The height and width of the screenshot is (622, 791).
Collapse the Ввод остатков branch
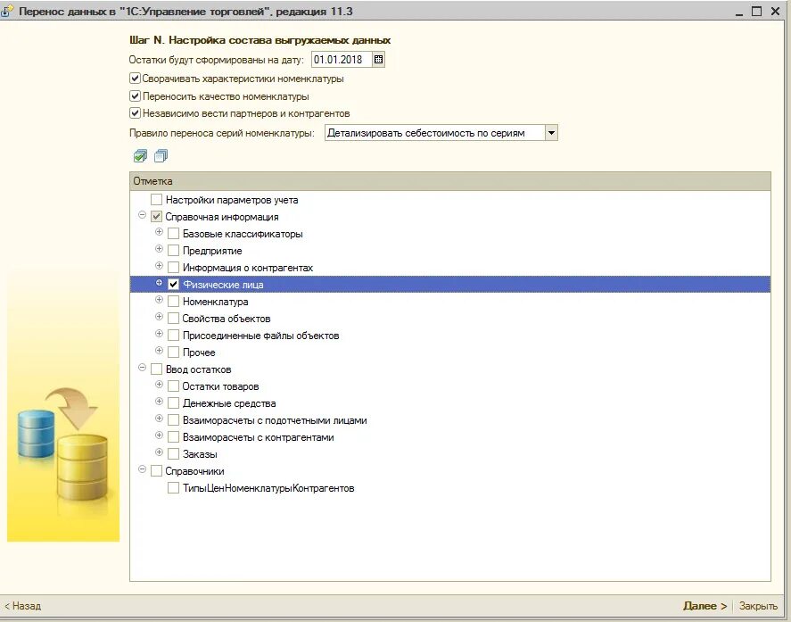pyautogui.click(x=143, y=368)
